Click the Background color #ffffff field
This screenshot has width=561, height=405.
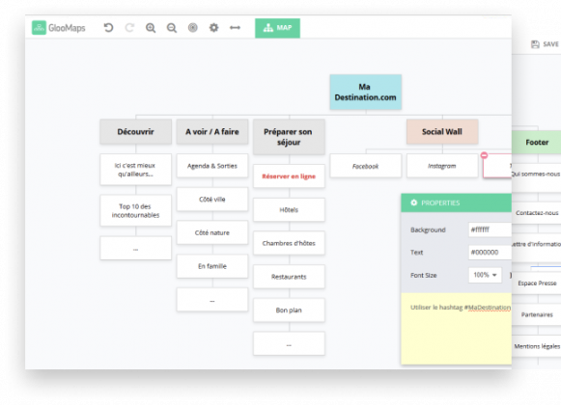[x=490, y=229]
